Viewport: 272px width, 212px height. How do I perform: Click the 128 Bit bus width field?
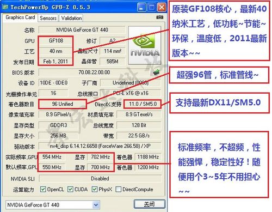139,125
